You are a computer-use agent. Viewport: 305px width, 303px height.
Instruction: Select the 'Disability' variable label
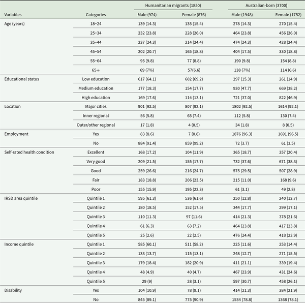[x=14, y=291]
